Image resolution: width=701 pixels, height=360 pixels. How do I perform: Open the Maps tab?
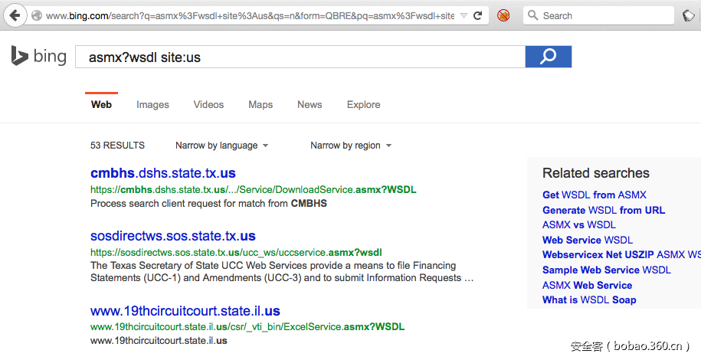click(260, 105)
